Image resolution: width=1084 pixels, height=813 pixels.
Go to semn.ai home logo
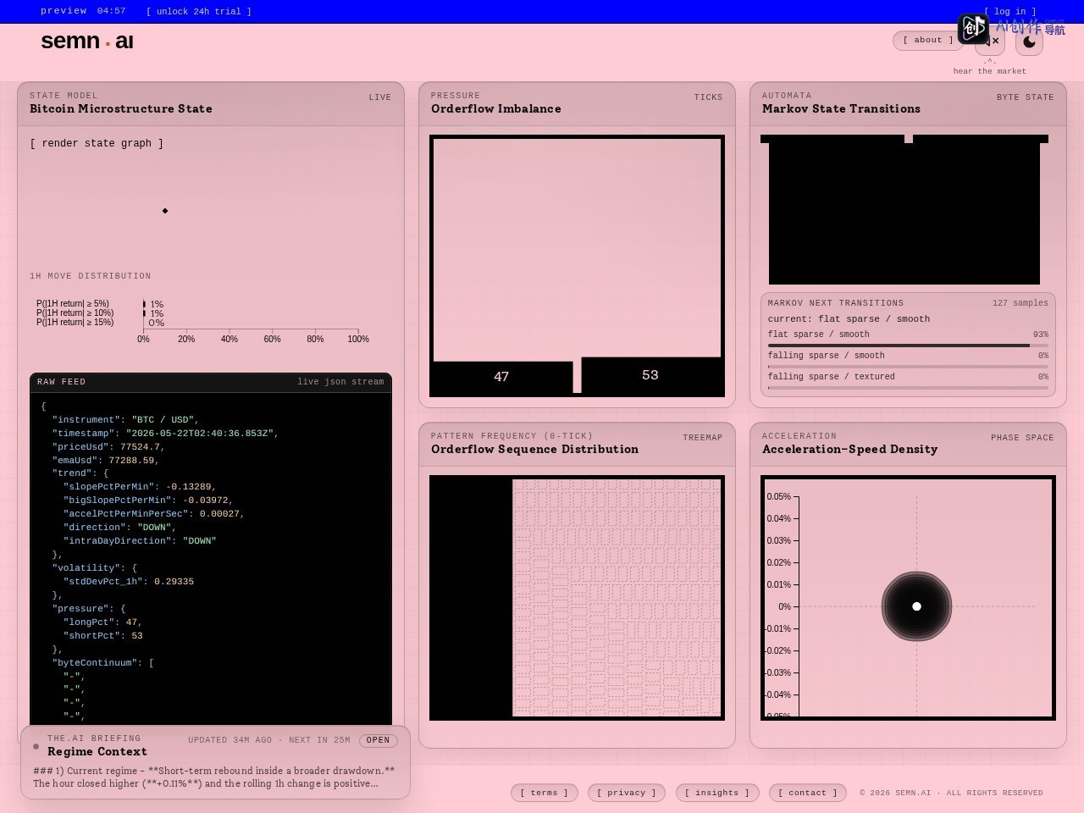pyautogui.click(x=87, y=41)
